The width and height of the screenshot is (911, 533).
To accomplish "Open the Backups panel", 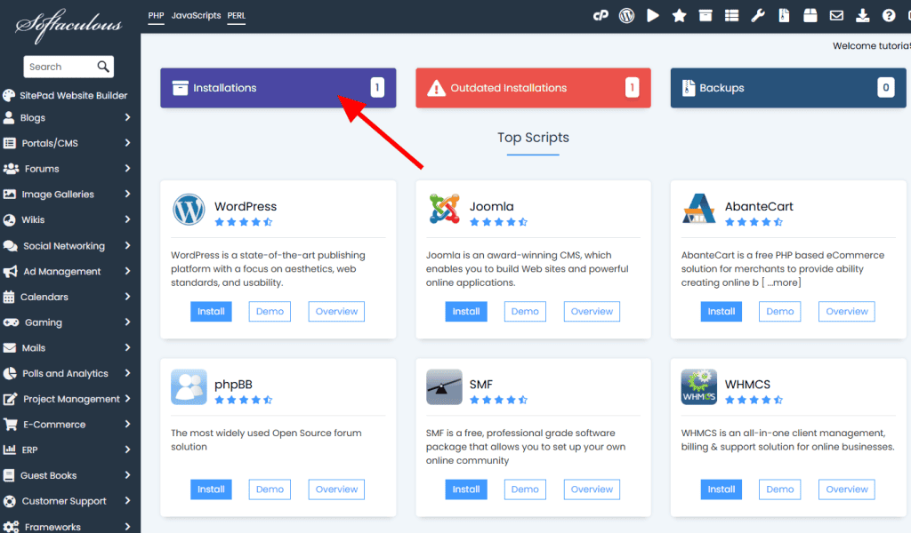I will [788, 88].
